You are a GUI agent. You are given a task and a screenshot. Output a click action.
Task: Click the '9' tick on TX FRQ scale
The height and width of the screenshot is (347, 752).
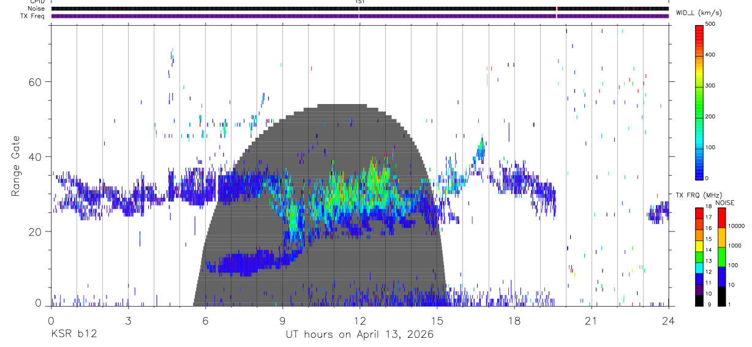tap(709, 305)
